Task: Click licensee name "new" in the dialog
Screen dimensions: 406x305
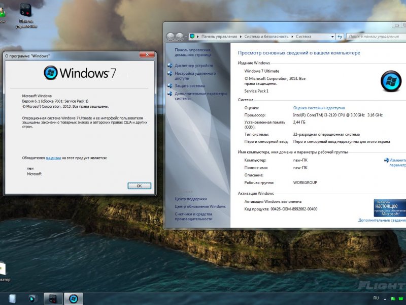Action: tap(30, 169)
